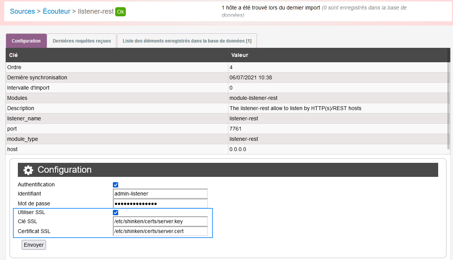This screenshot has width=453, height=260.
Task: Open the Sources breadcrumb link
Action: tap(22, 11)
